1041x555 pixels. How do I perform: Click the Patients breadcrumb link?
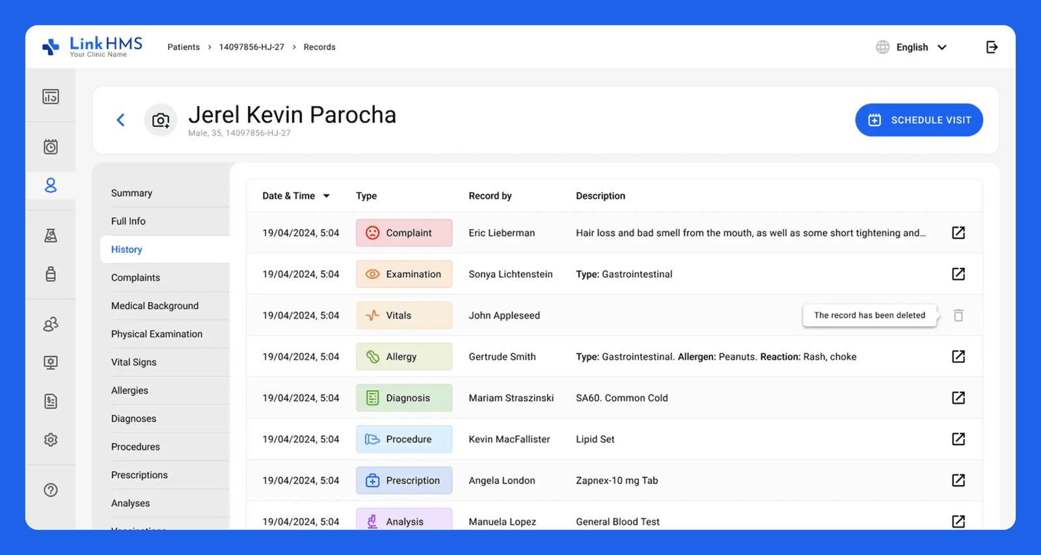pyautogui.click(x=183, y=47)
